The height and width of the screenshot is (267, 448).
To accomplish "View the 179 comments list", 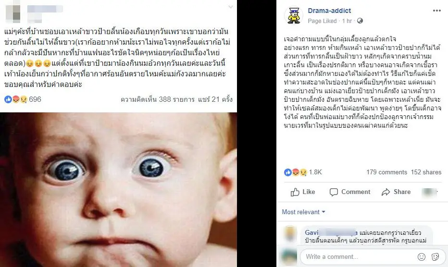I will point(386,172).
